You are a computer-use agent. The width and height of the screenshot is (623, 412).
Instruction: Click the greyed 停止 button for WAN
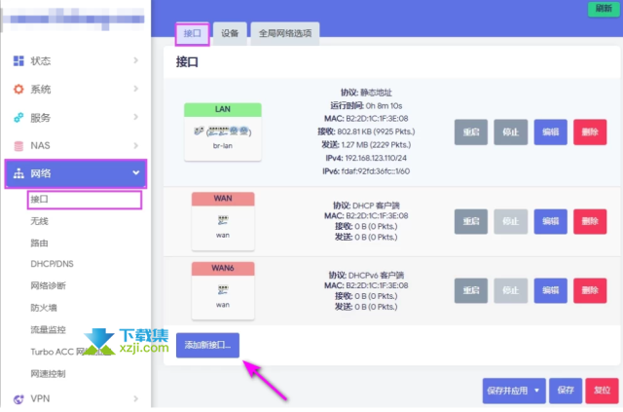(510, 221)
